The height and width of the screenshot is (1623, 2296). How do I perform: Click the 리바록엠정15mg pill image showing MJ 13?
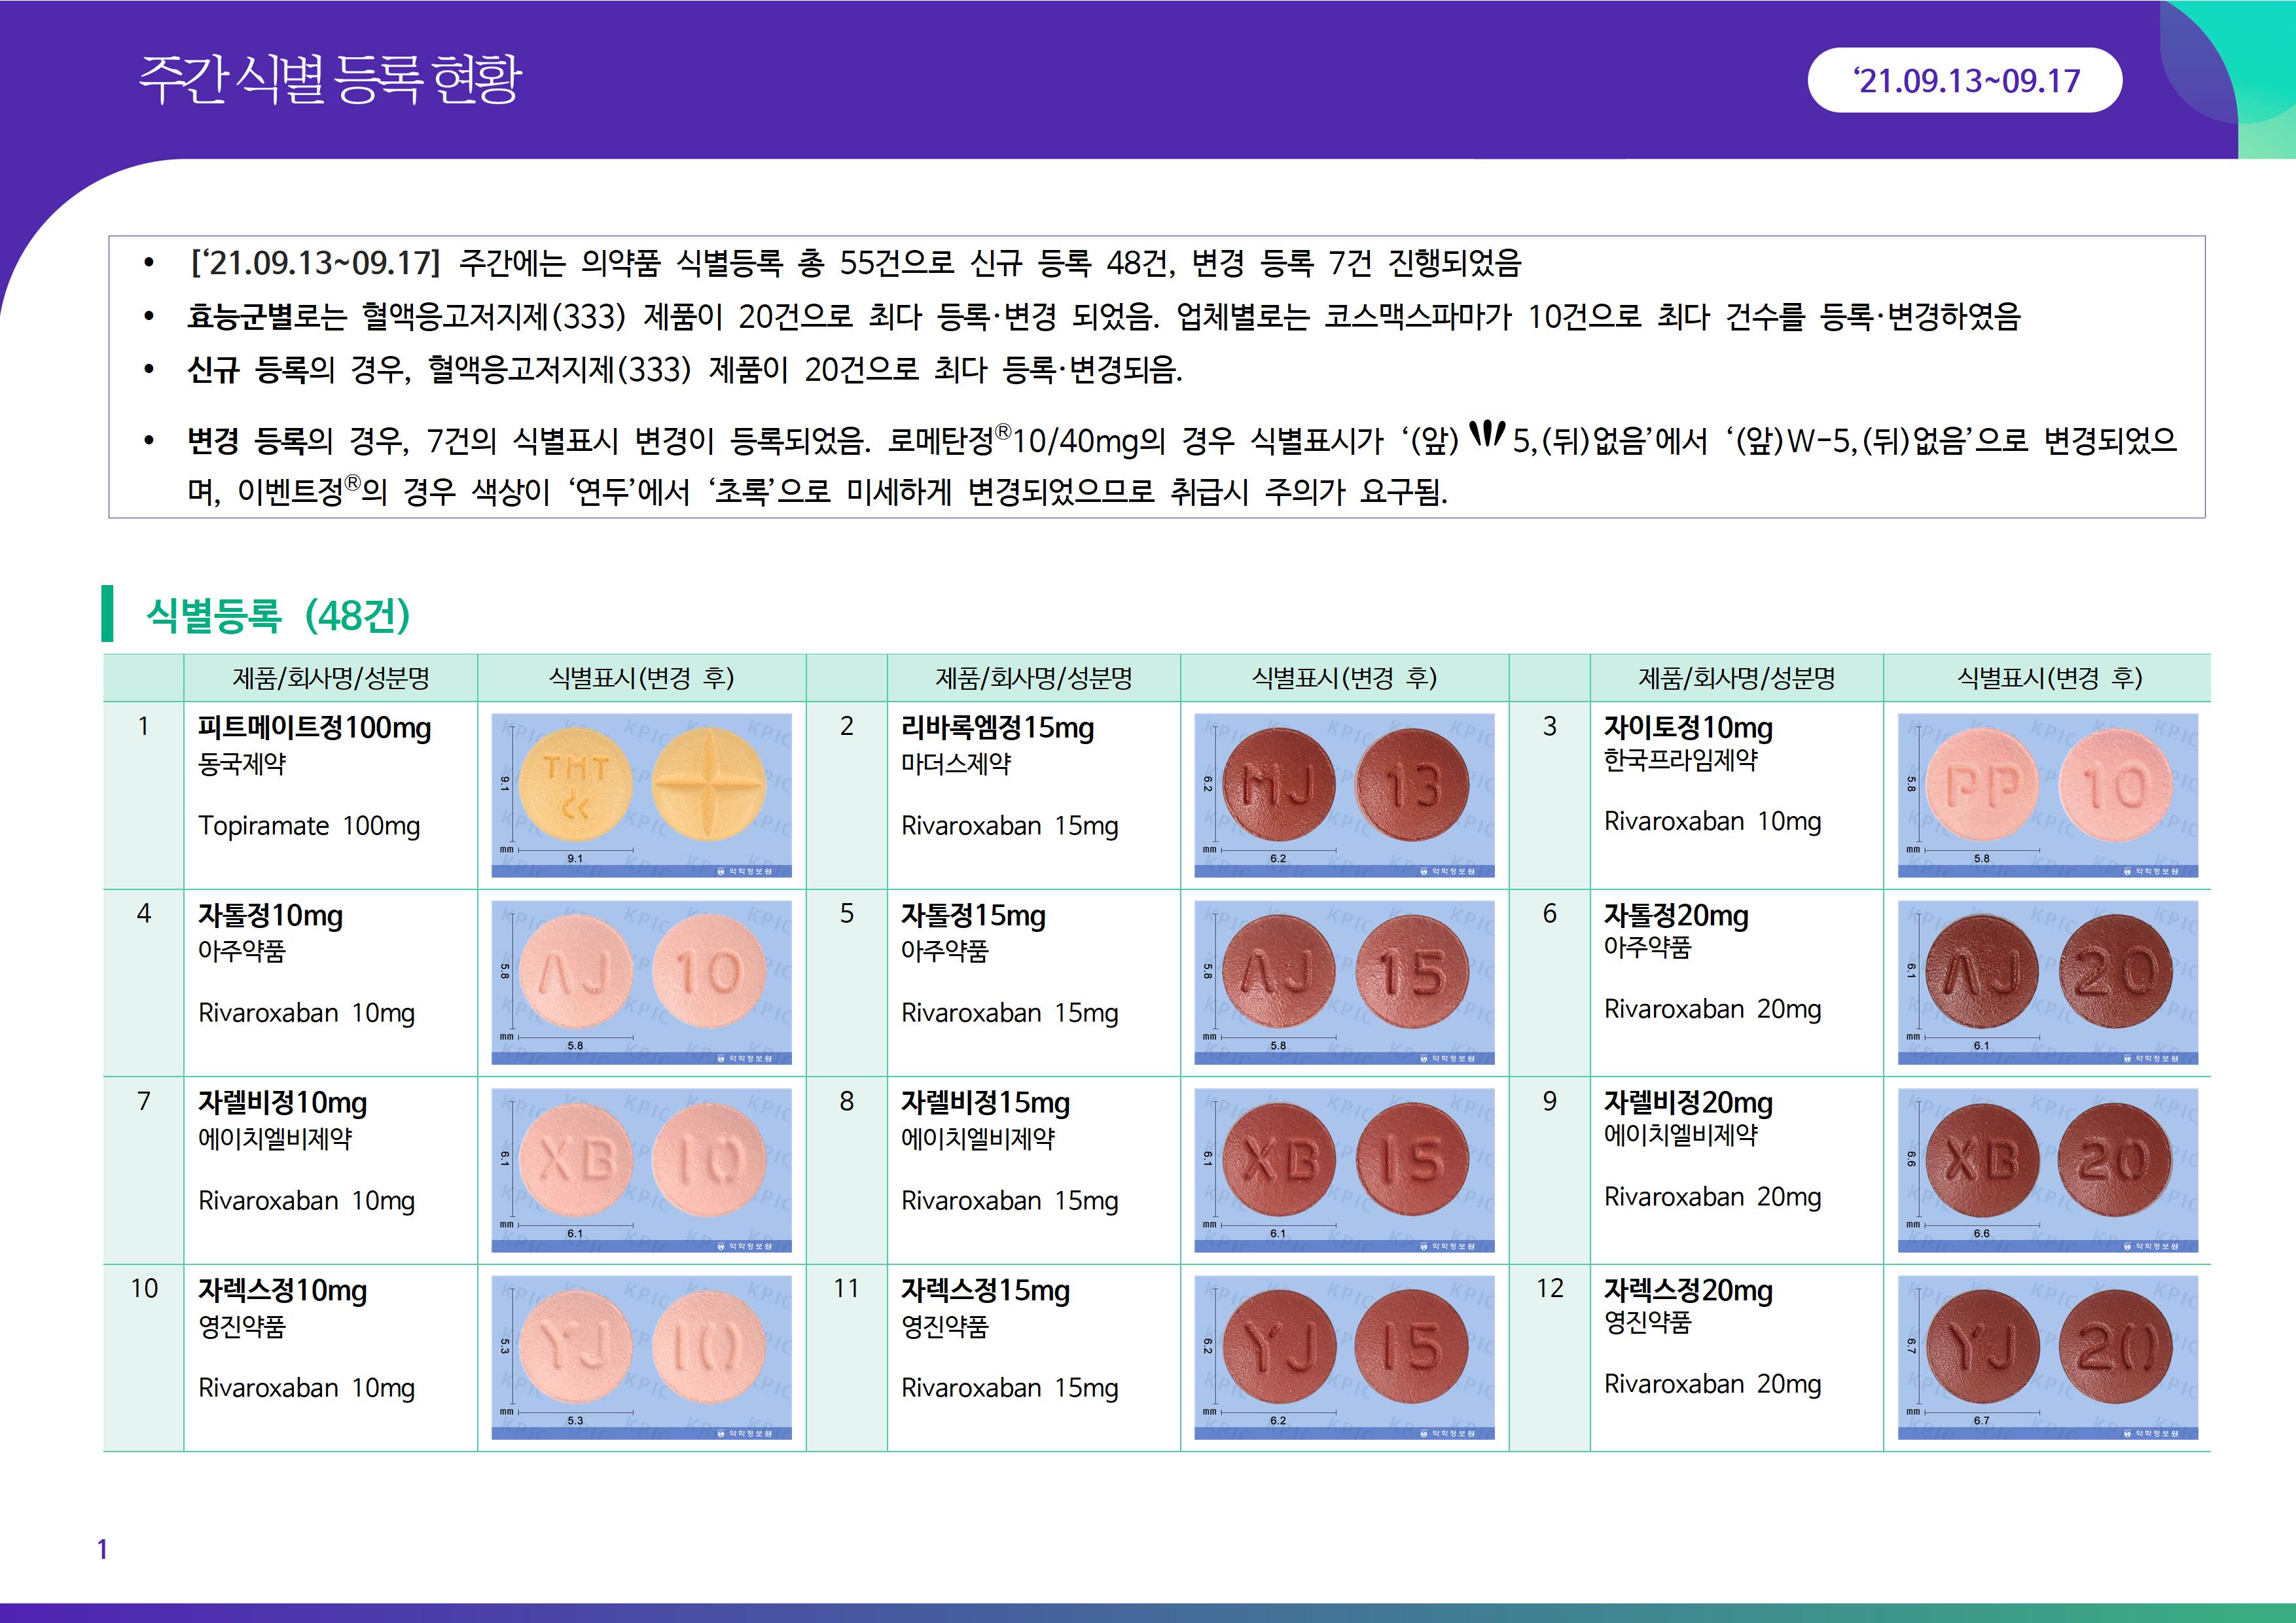(x=1344, y=795)
